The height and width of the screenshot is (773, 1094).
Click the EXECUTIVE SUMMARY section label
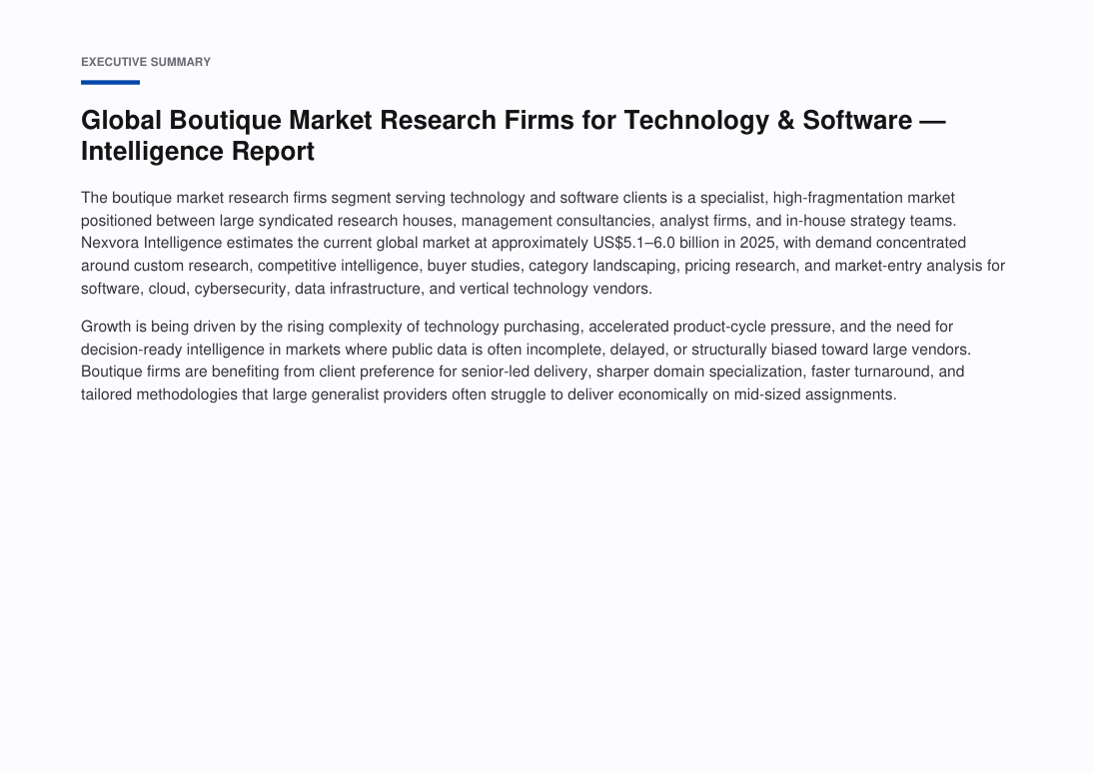(x=146, y=62)
